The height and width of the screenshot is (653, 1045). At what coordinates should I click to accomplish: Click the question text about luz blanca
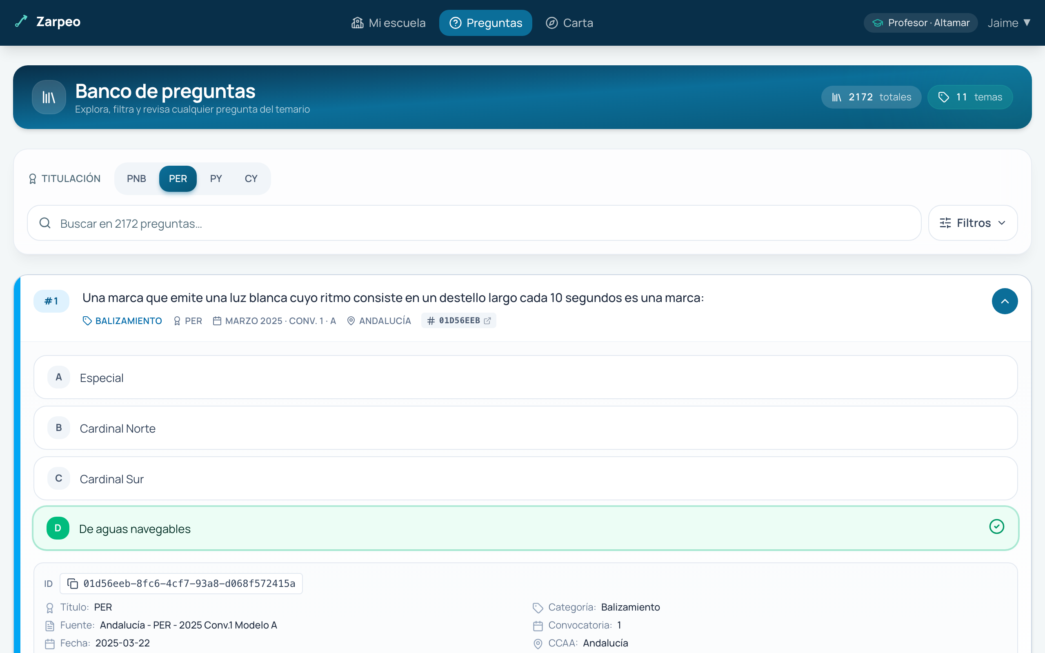tap(393, 298)
